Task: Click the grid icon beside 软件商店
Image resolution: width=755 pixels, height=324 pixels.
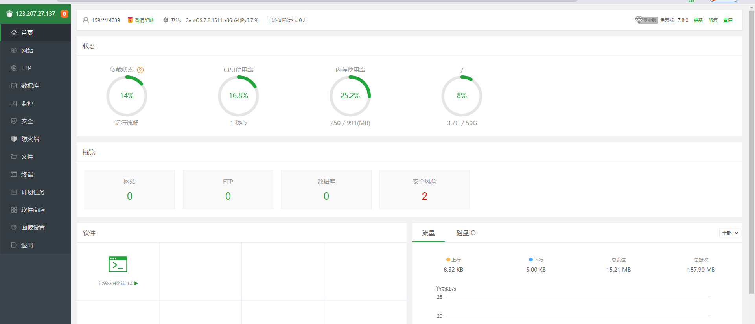Action: coord(14,210)
